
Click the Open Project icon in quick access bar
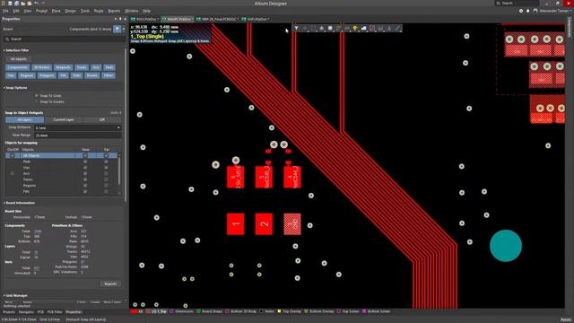point(30,4)
